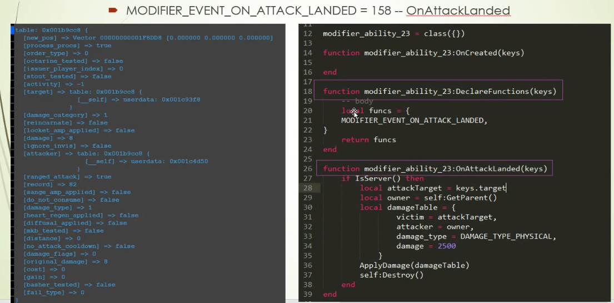The width and height of the screenshot is (614, 303).
Task: Click the "-- body" comment
Action: [357, 101]
